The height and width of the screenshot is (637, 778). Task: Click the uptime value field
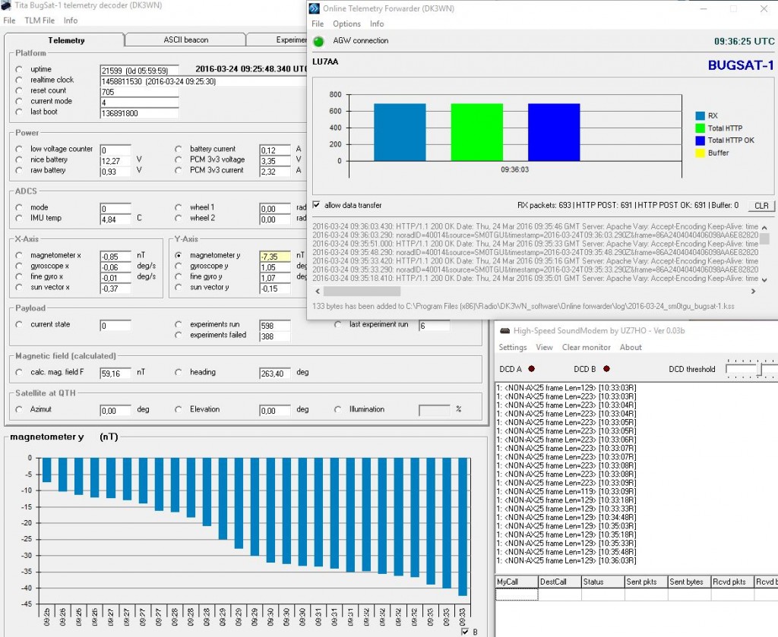(x=139, y=71)
